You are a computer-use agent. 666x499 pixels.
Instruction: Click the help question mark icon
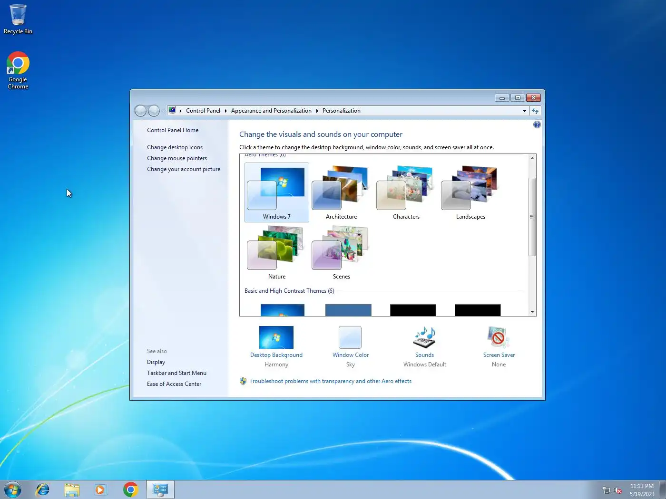[537, 125]
